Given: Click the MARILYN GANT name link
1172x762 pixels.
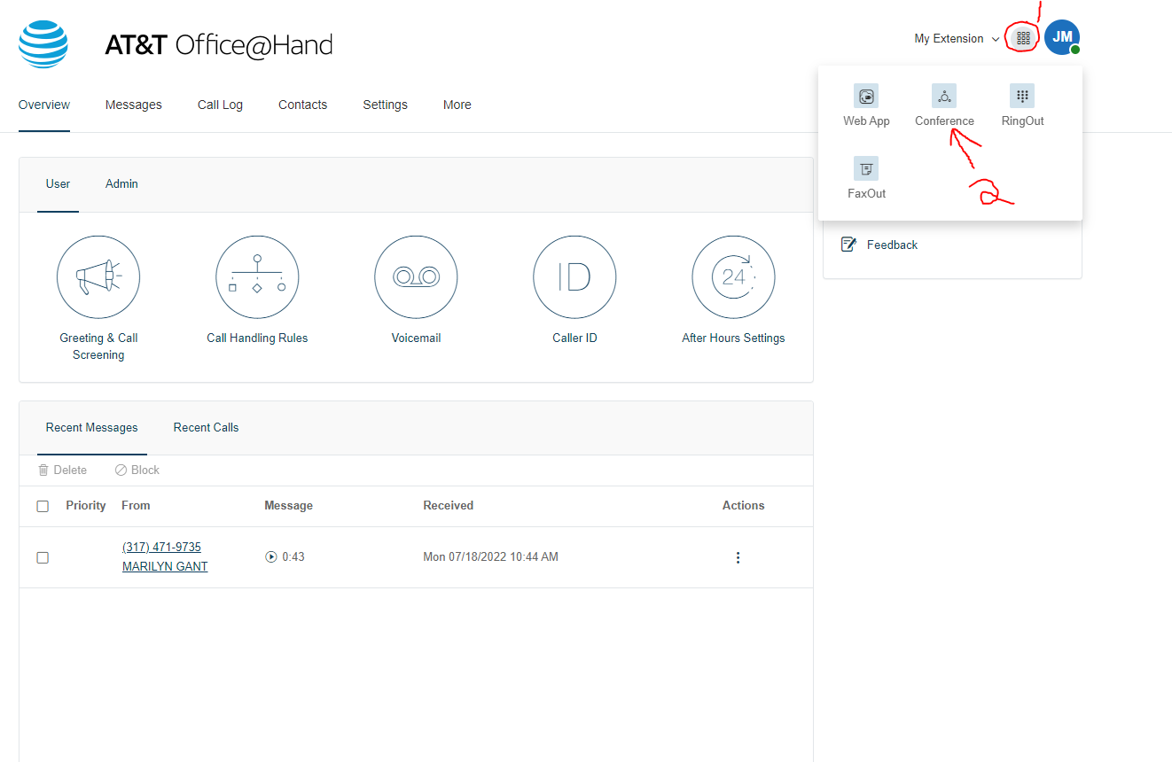Looking at the screenshot, I should (165, 566).
